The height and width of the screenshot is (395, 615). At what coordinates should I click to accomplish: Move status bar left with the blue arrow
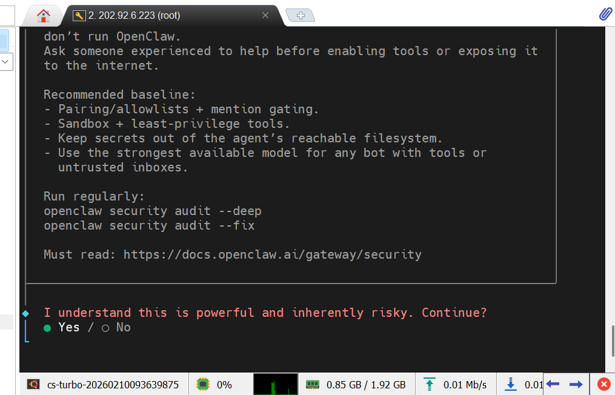coord(553,383)
